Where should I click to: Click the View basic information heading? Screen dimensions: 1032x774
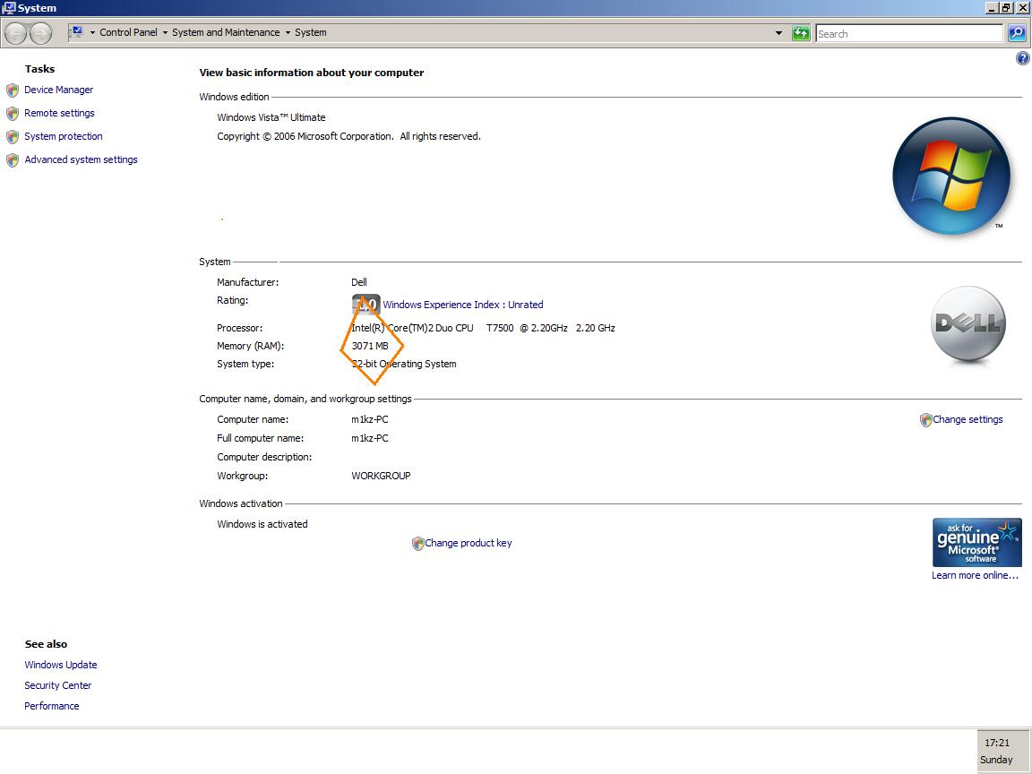[x=312, y=73]
